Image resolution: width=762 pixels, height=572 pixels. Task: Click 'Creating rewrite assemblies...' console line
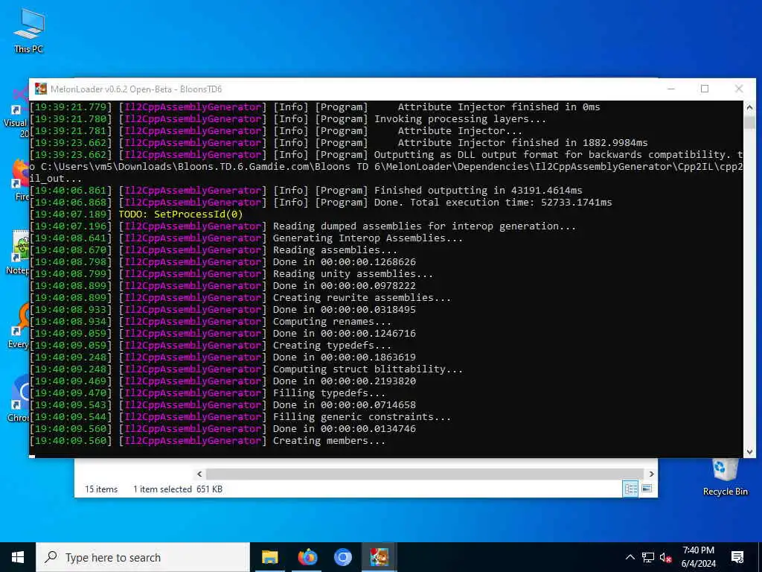pos(362,298)
